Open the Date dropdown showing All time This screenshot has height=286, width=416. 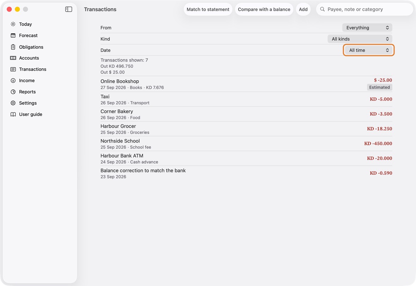(368, 50)
